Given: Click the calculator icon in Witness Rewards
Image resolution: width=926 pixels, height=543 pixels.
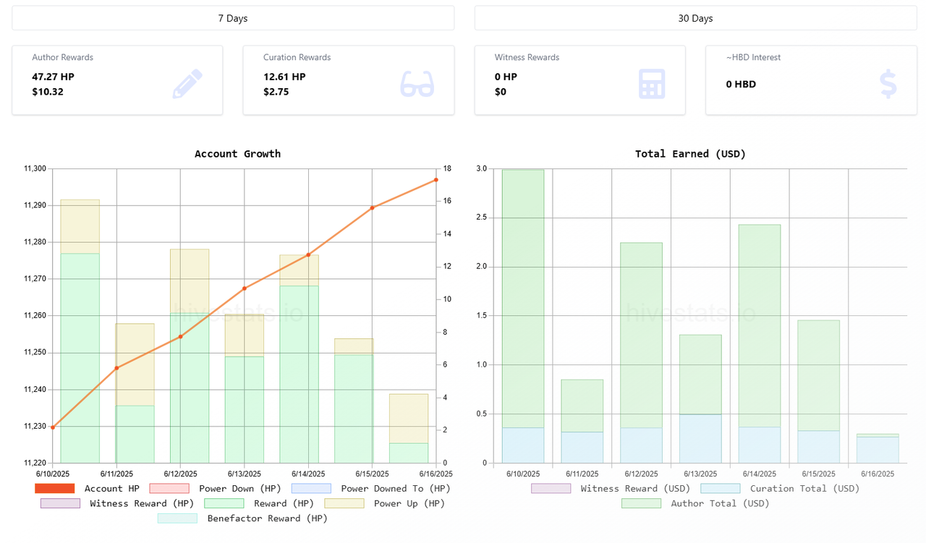Looking at the screenshot, I should [x=652, y=84].
